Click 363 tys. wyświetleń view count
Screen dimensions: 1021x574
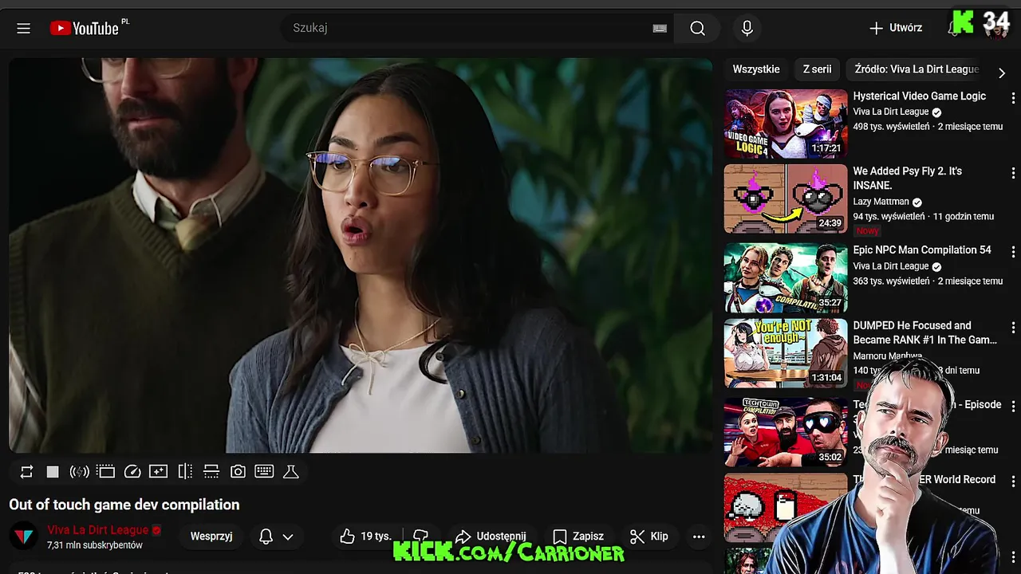click(891, 281)
